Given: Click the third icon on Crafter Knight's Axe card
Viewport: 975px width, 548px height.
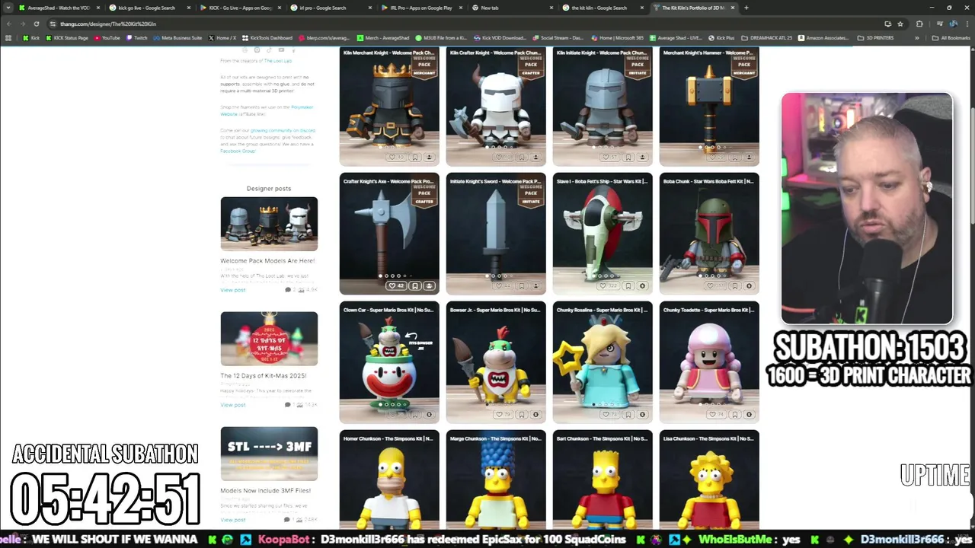Looking at the screenshot, I should tap(429, 286).
